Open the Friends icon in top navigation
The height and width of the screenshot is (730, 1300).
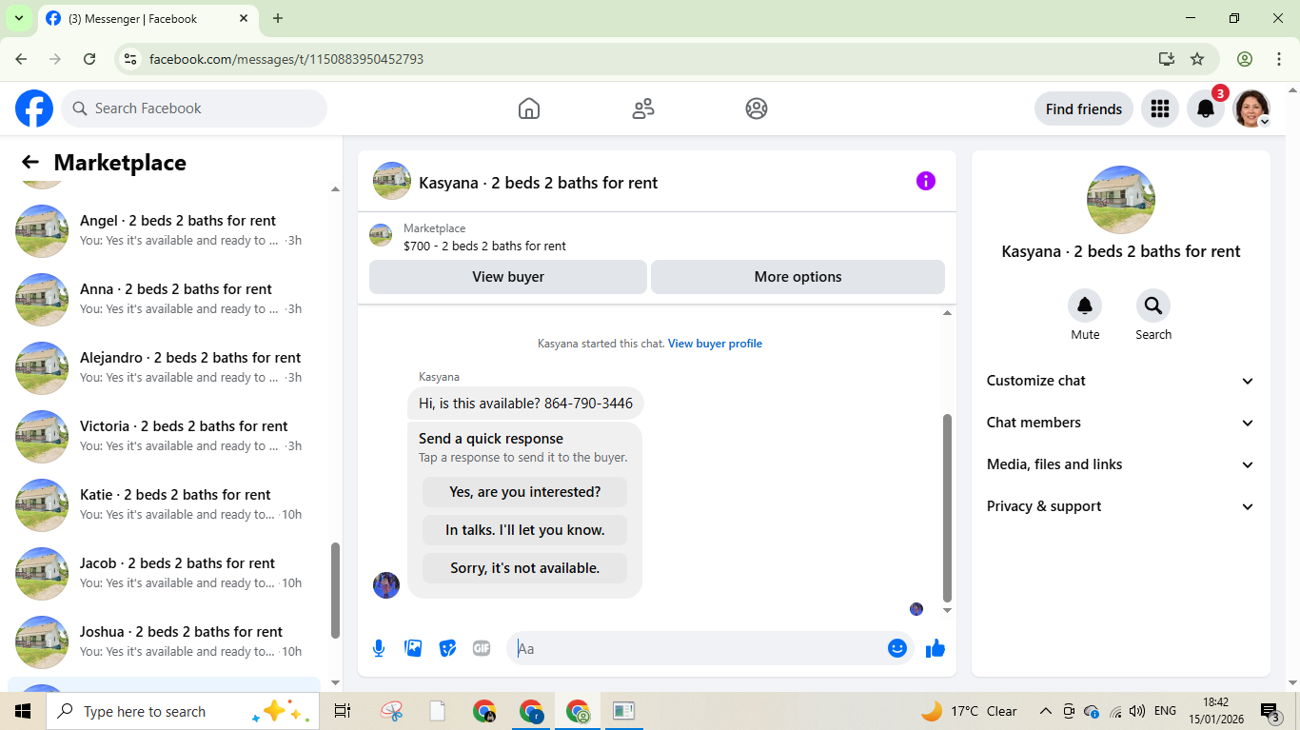coord(643,109)
